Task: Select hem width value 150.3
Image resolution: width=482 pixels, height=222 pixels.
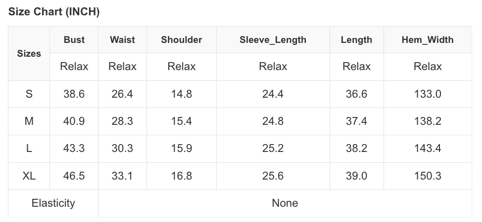Action: tap(428, 176)
